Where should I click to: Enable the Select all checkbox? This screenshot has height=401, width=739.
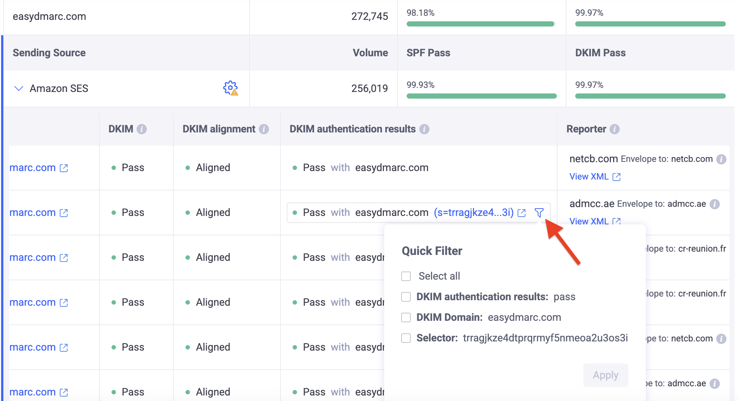[406, 276]
